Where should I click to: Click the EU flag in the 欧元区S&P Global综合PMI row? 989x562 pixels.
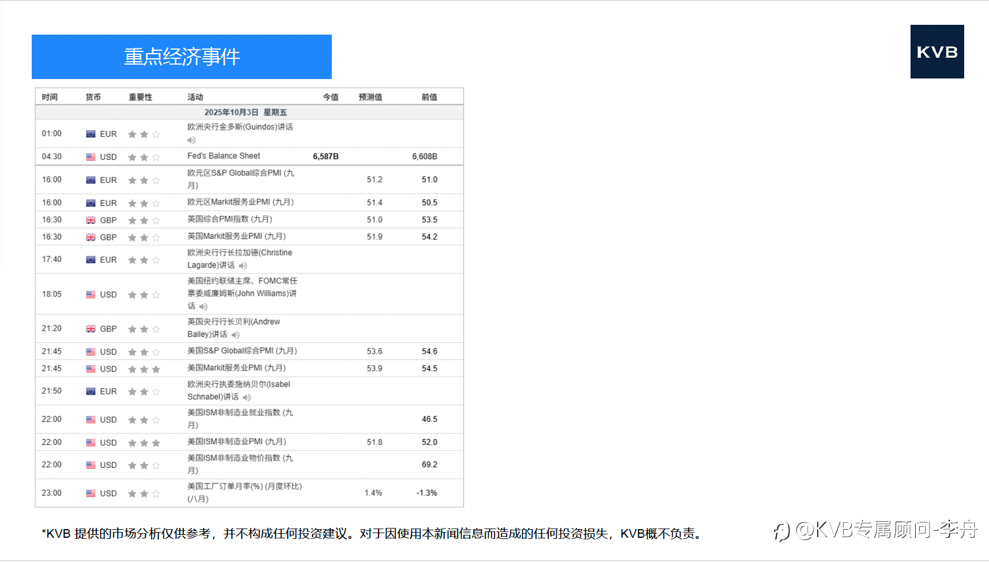tap(91, 180)
